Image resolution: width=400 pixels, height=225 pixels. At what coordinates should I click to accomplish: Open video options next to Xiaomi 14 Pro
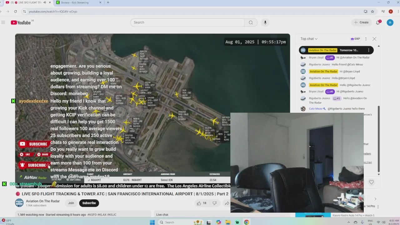378,207
